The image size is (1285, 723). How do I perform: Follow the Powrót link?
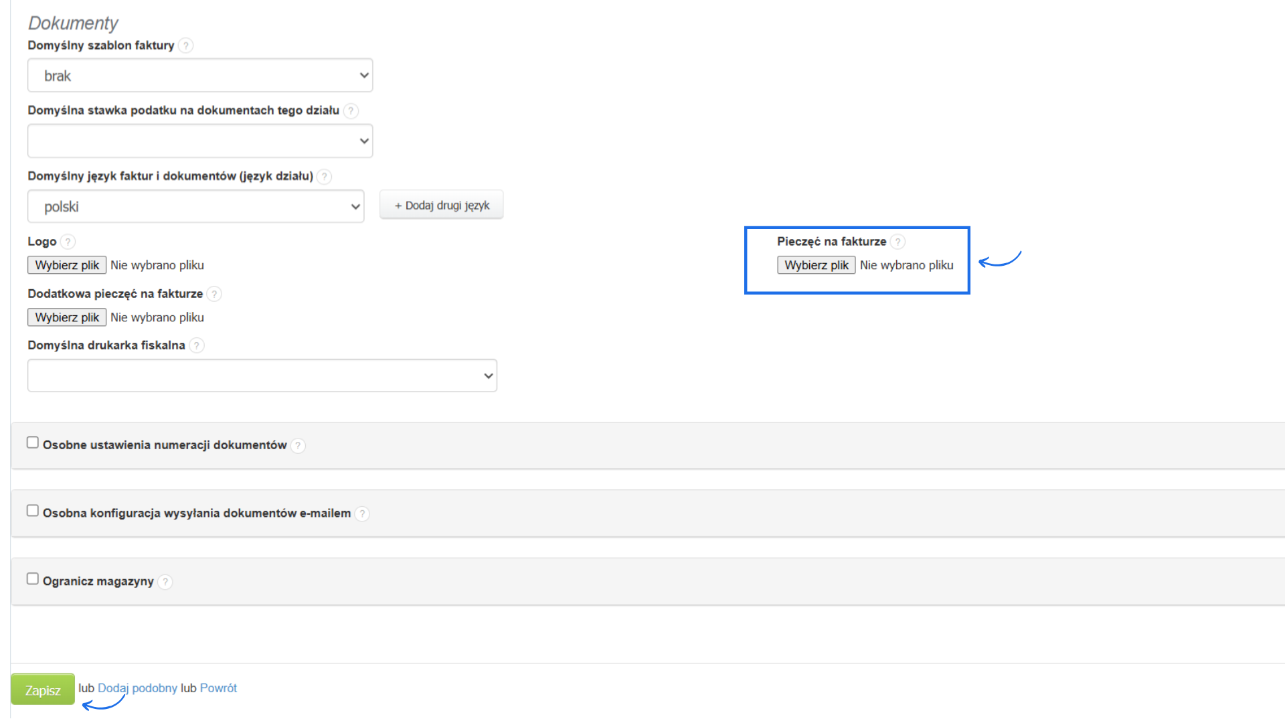(x=218, y=688)
